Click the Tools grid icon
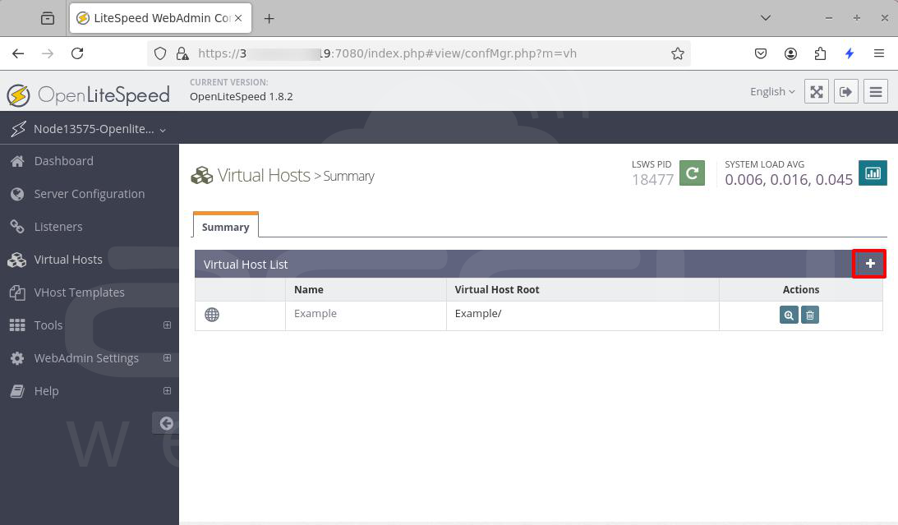 click(17, 325)
